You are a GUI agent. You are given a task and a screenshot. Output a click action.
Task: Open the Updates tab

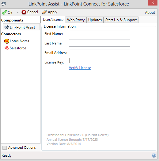[x=95, y=20]
